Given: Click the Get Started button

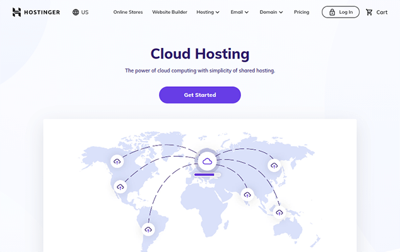Looking at the screenshot, I should pos(200,94).
